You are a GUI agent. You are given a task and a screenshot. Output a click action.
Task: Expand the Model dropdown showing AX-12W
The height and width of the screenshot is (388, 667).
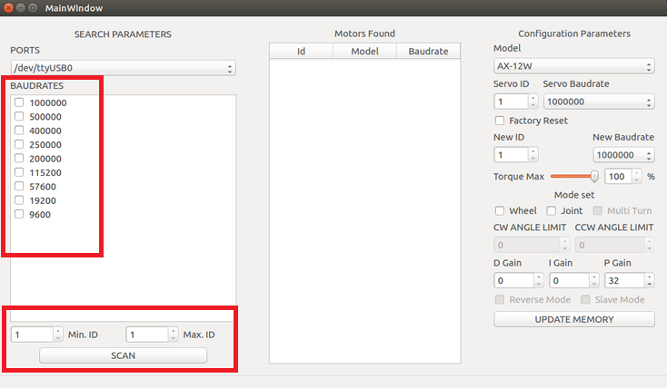coord(573,67)
